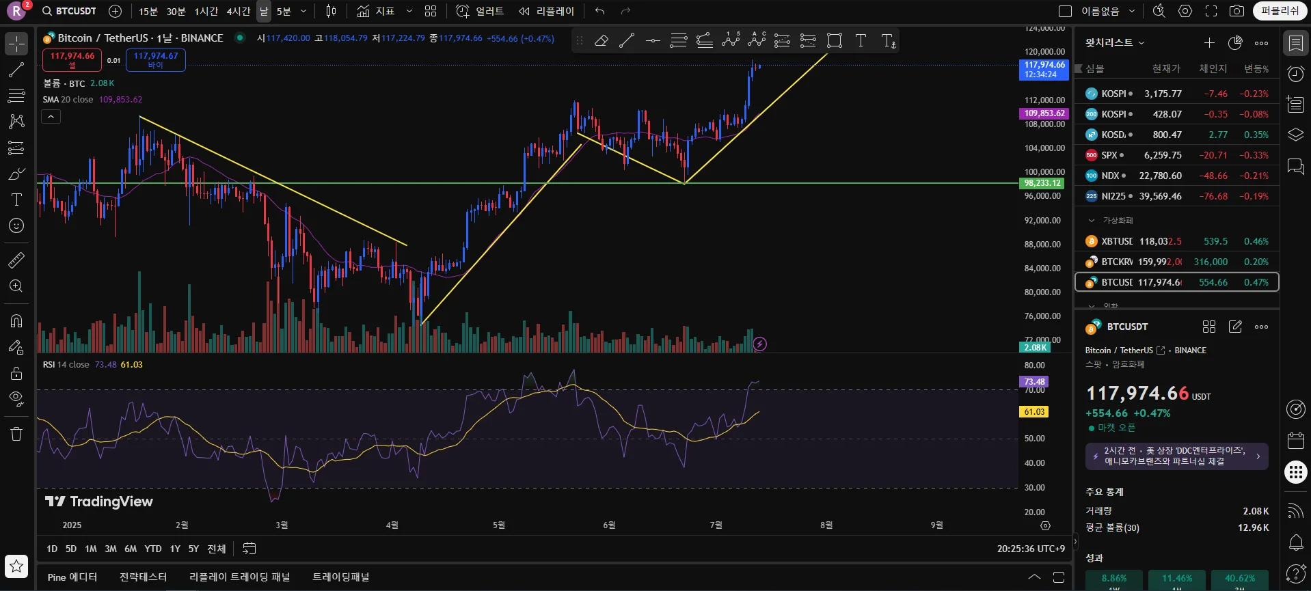Screen dimensions: 1311x591
Task: Open the 리플레이 트레이딩 패널 tab
Action: click(240, 577)
